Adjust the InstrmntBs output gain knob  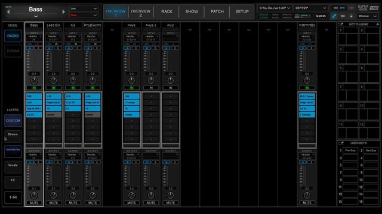tap(307, 196)
